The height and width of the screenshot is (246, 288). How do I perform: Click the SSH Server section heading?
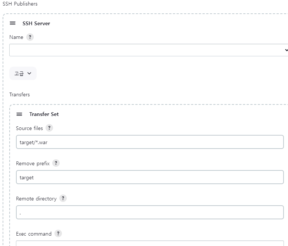(x=36, y=23)
